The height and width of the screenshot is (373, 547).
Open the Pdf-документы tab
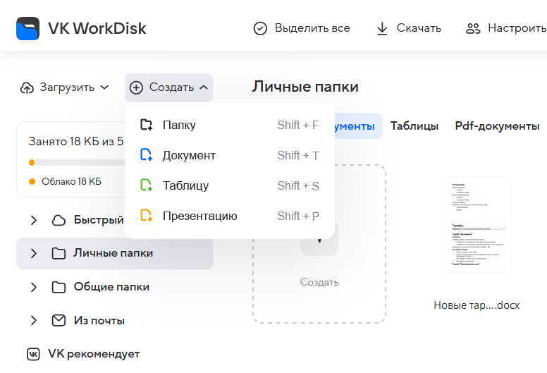pyautogui.click(x=497, y=126)
